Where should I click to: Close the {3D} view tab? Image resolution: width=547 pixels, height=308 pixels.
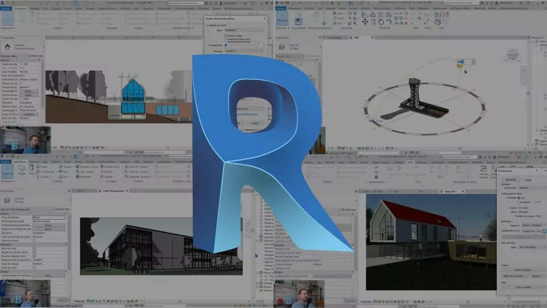(372, 38)
